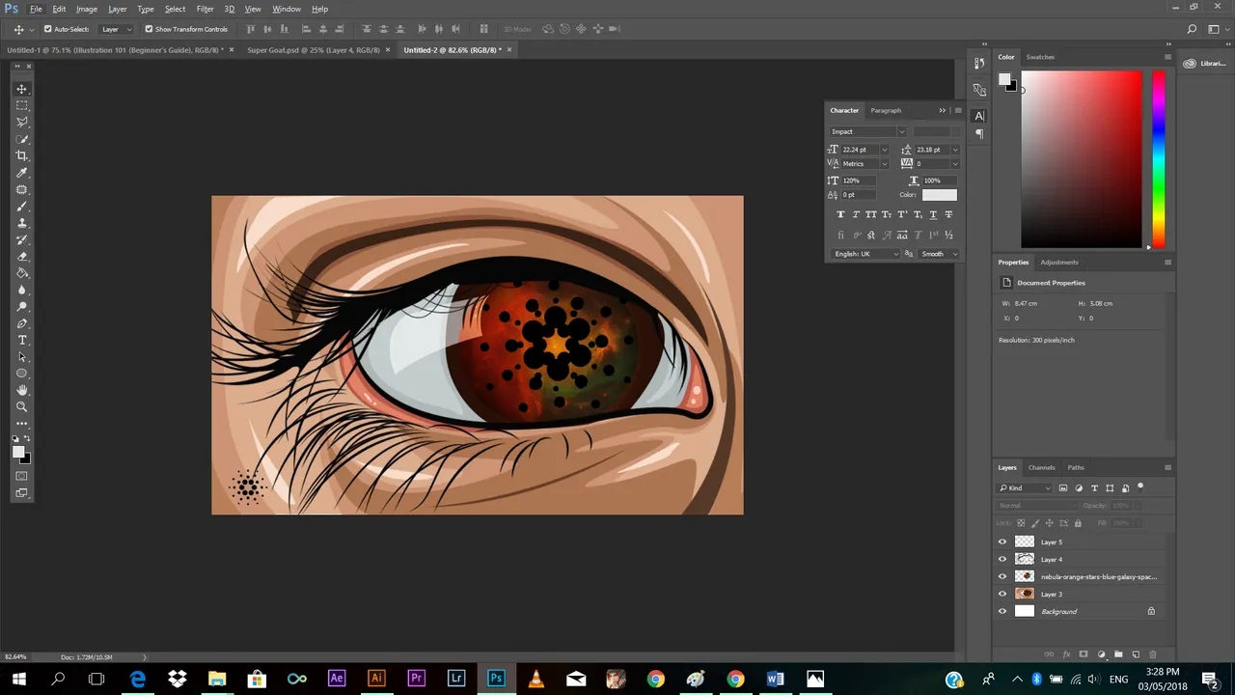Switch to the Paragraph tab
This screenshot has width=1235, height=695.
click(886, 110)
